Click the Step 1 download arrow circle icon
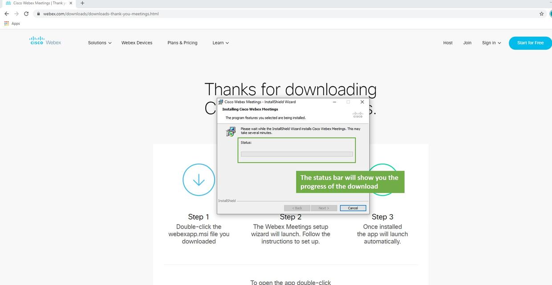552x285 pixels. 199,180
